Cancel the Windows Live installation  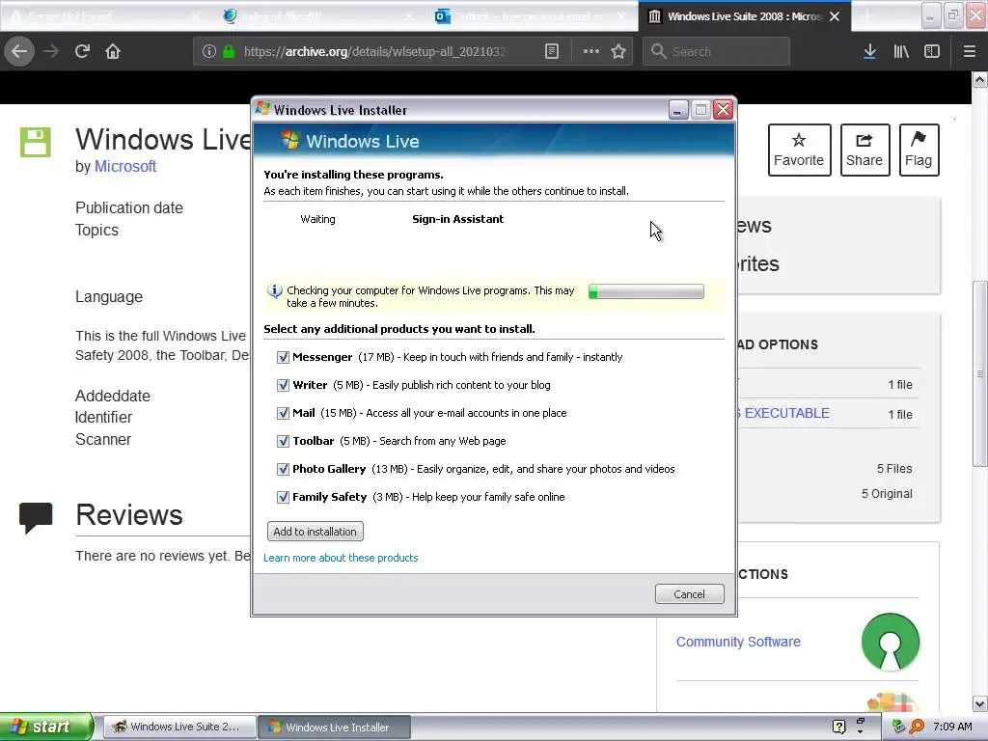[689, 594]
